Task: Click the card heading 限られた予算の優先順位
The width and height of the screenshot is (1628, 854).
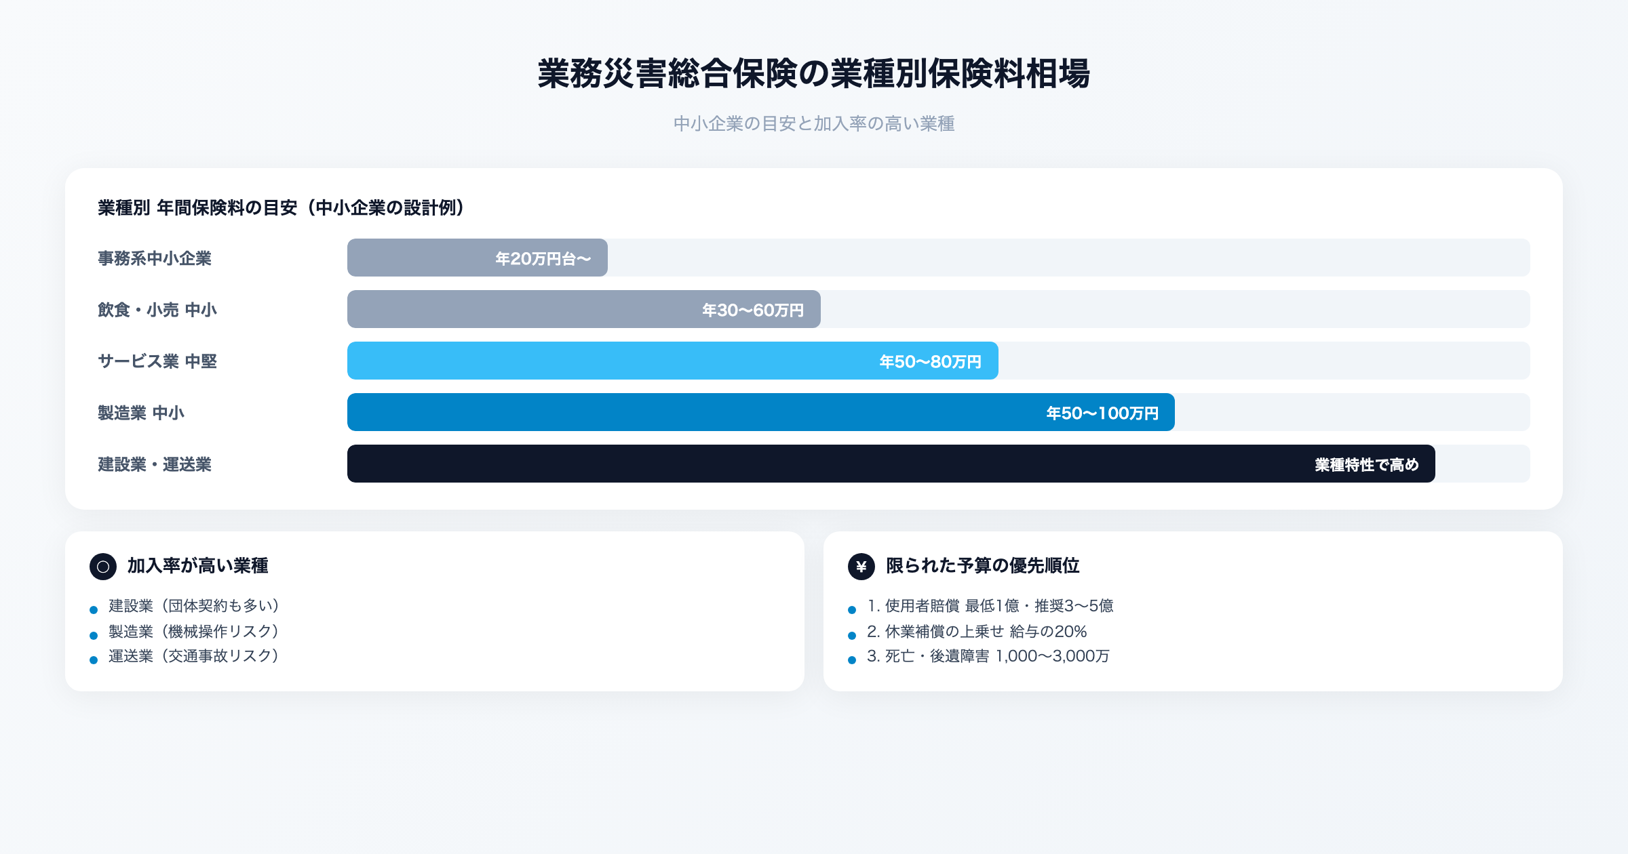Action: click(x=982, y=565)
